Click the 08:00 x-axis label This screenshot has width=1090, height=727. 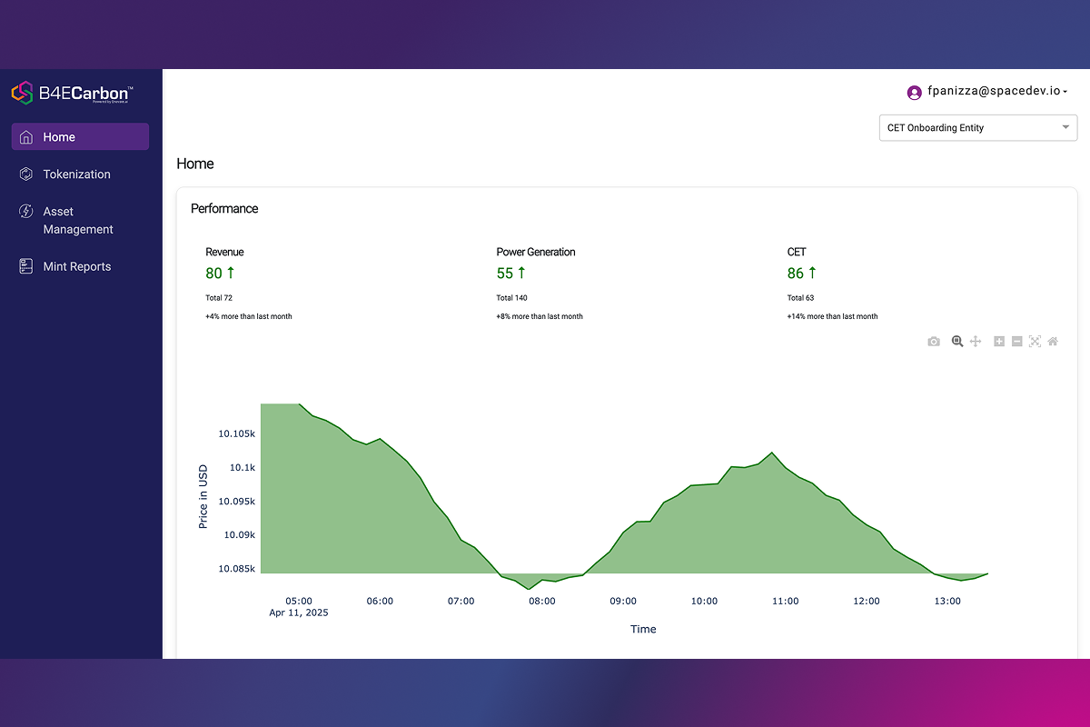(542, 601)
